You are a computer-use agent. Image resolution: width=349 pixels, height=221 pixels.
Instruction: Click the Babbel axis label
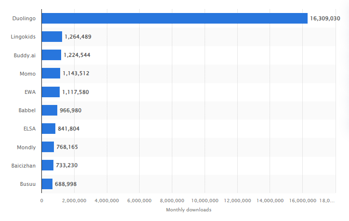tap(27, 110)
